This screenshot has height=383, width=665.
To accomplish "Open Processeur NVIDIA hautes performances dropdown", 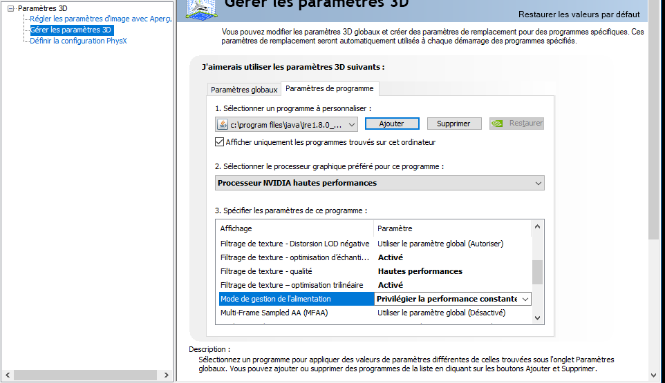I will click(x=380, y=183).
